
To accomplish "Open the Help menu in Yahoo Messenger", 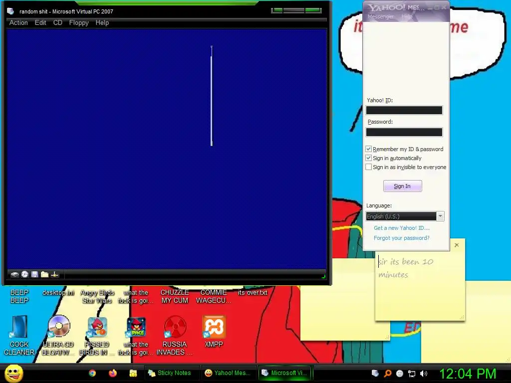I will (407, 16).
